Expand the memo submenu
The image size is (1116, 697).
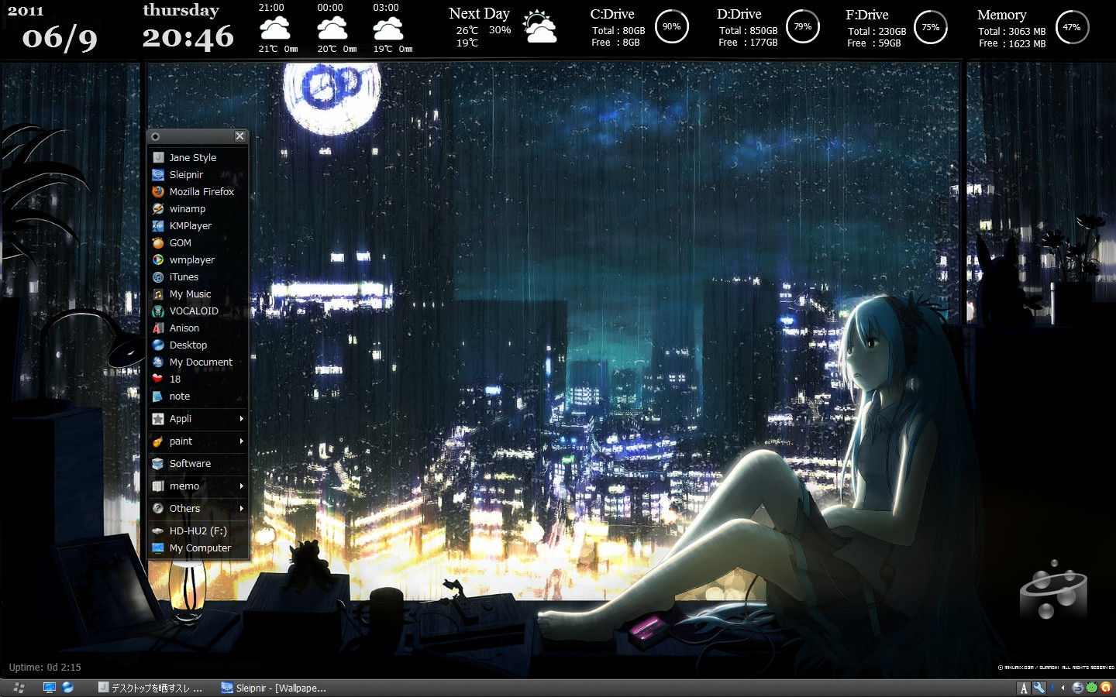[198, 486]
